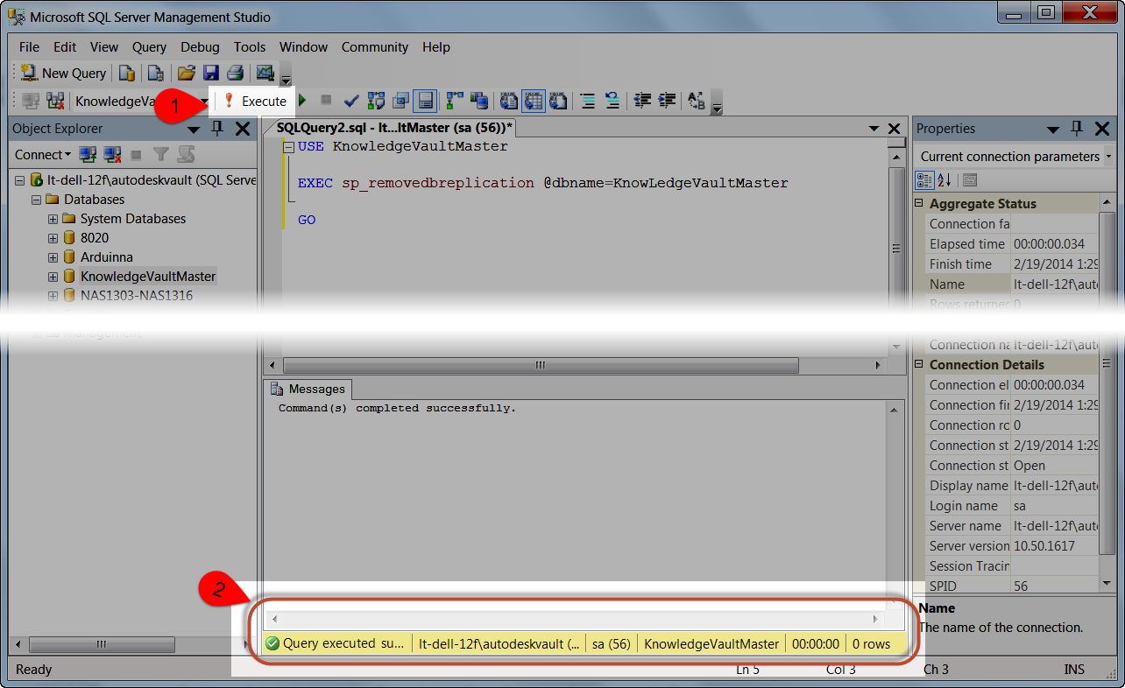Viewport: 1125px width, 688px height.
Task: Open the available databases dropdown
Action: pyautogui.click(x=203, y=102)
